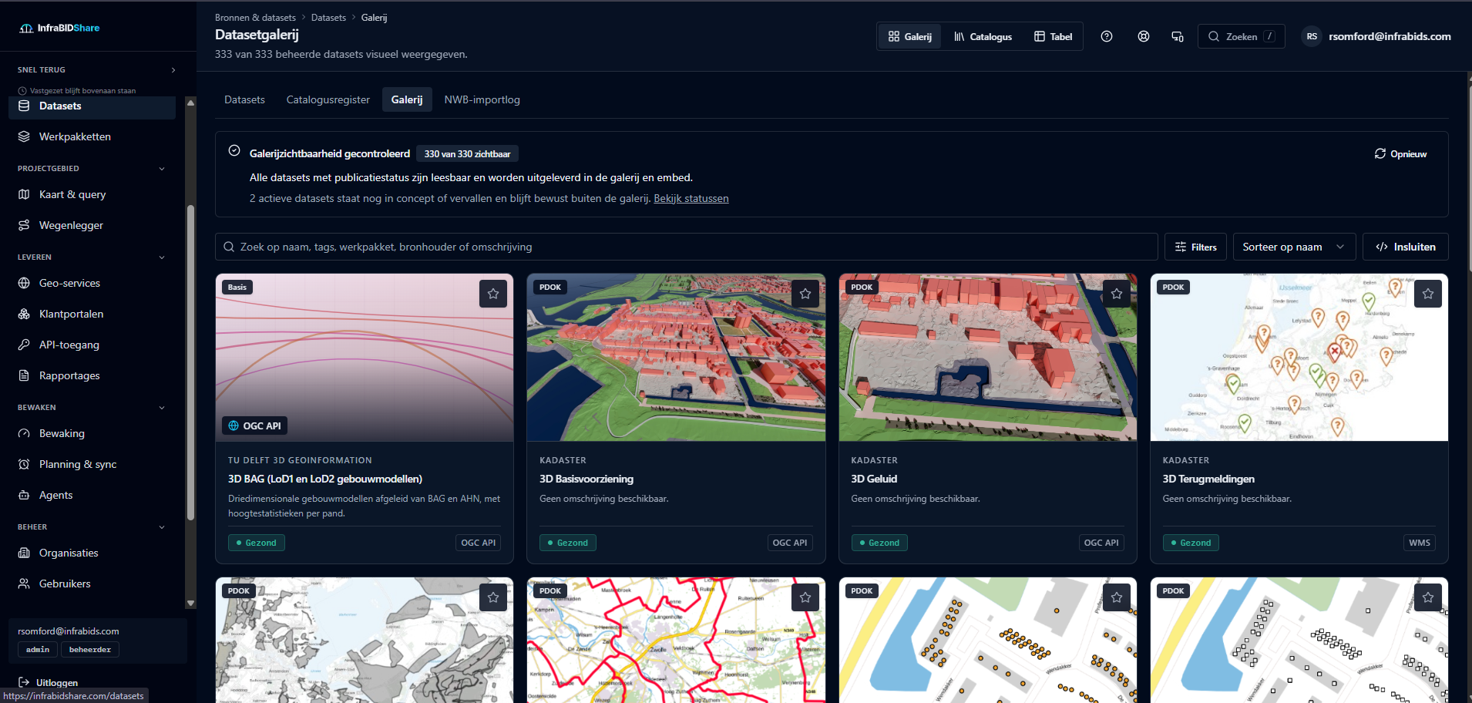Toggle star on red-boundary map card
This screenshot has width=1472, height=703.
[805, 597]
